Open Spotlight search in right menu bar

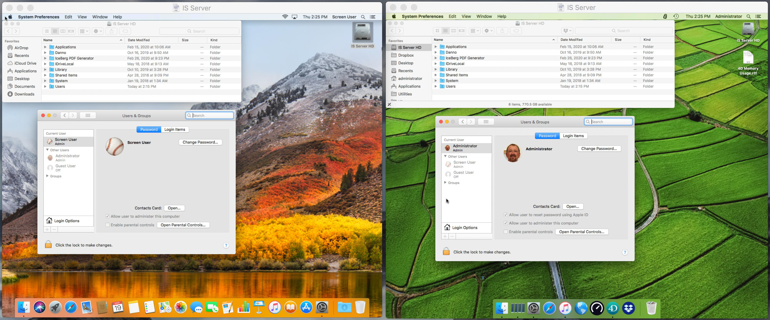(x=749, y=16)
